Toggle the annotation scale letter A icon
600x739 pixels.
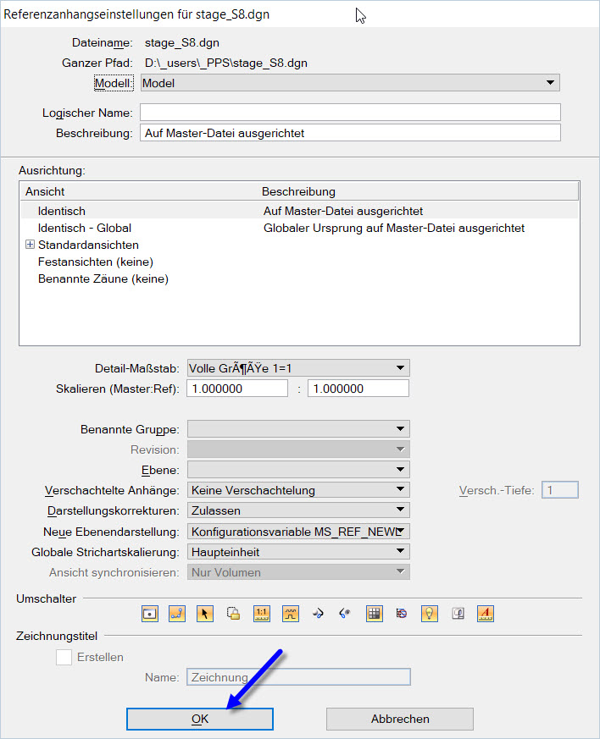pos(486,614)
